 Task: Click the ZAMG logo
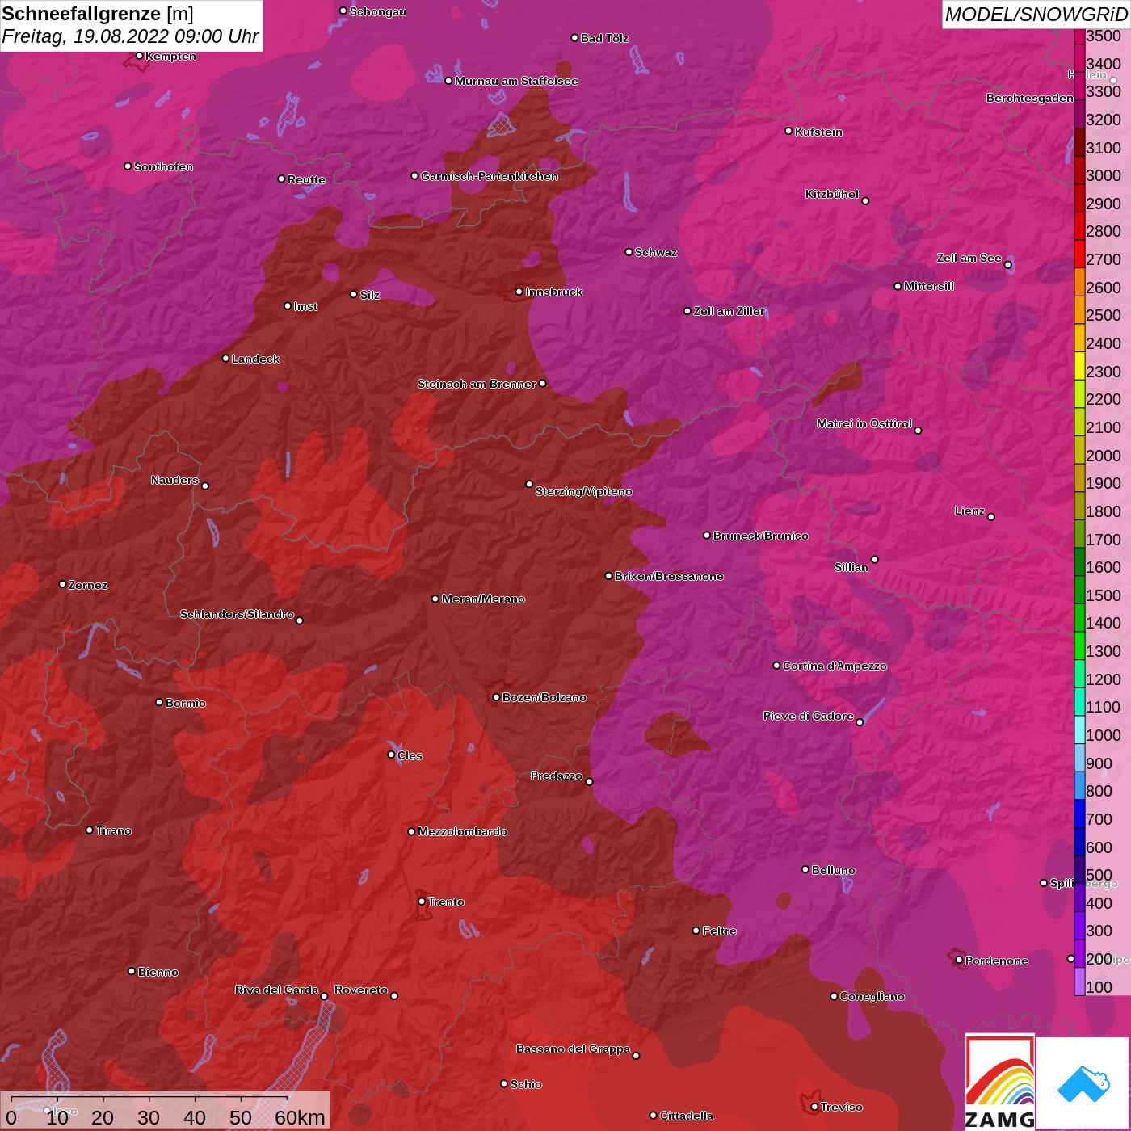[x=1000, y=1083]
